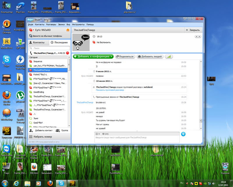Click Добавить контакт button
This screenshot has height=187, width=233.
[x=41, y=131]
